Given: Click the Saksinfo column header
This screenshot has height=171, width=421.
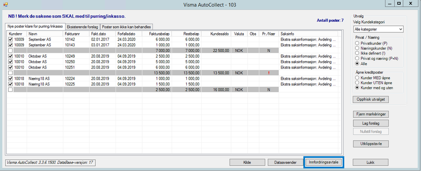Looking at the screenshot, I should pyautogui.click(x=308, y=34).
